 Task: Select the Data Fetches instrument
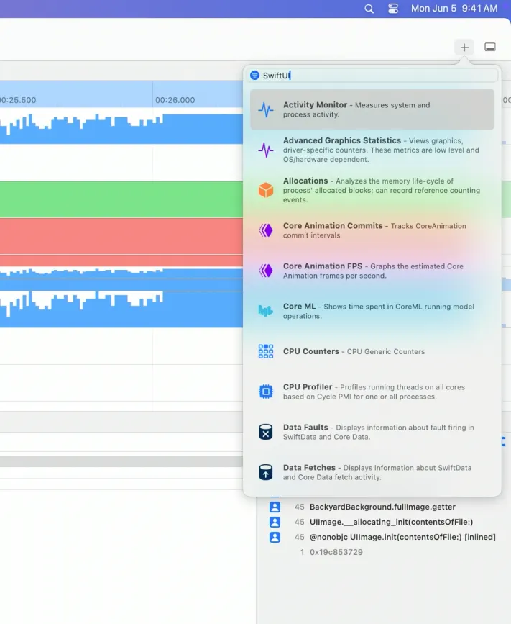(372, 472)
